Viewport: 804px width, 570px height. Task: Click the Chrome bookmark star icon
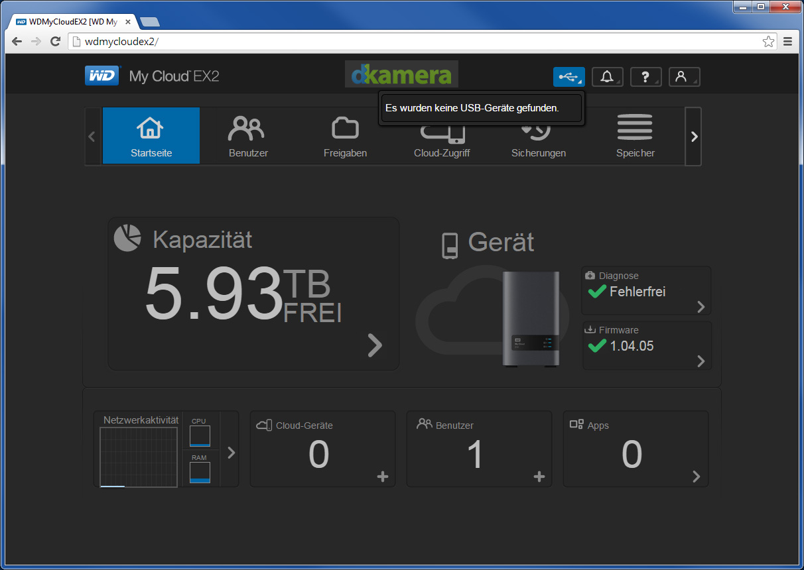tap(768, 42)
